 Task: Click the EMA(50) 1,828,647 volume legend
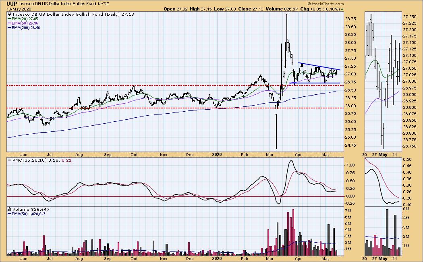27,214
